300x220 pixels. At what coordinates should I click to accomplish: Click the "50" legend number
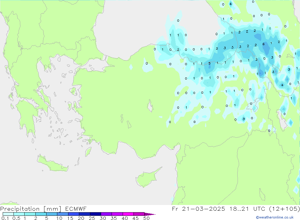pos(146,218)
